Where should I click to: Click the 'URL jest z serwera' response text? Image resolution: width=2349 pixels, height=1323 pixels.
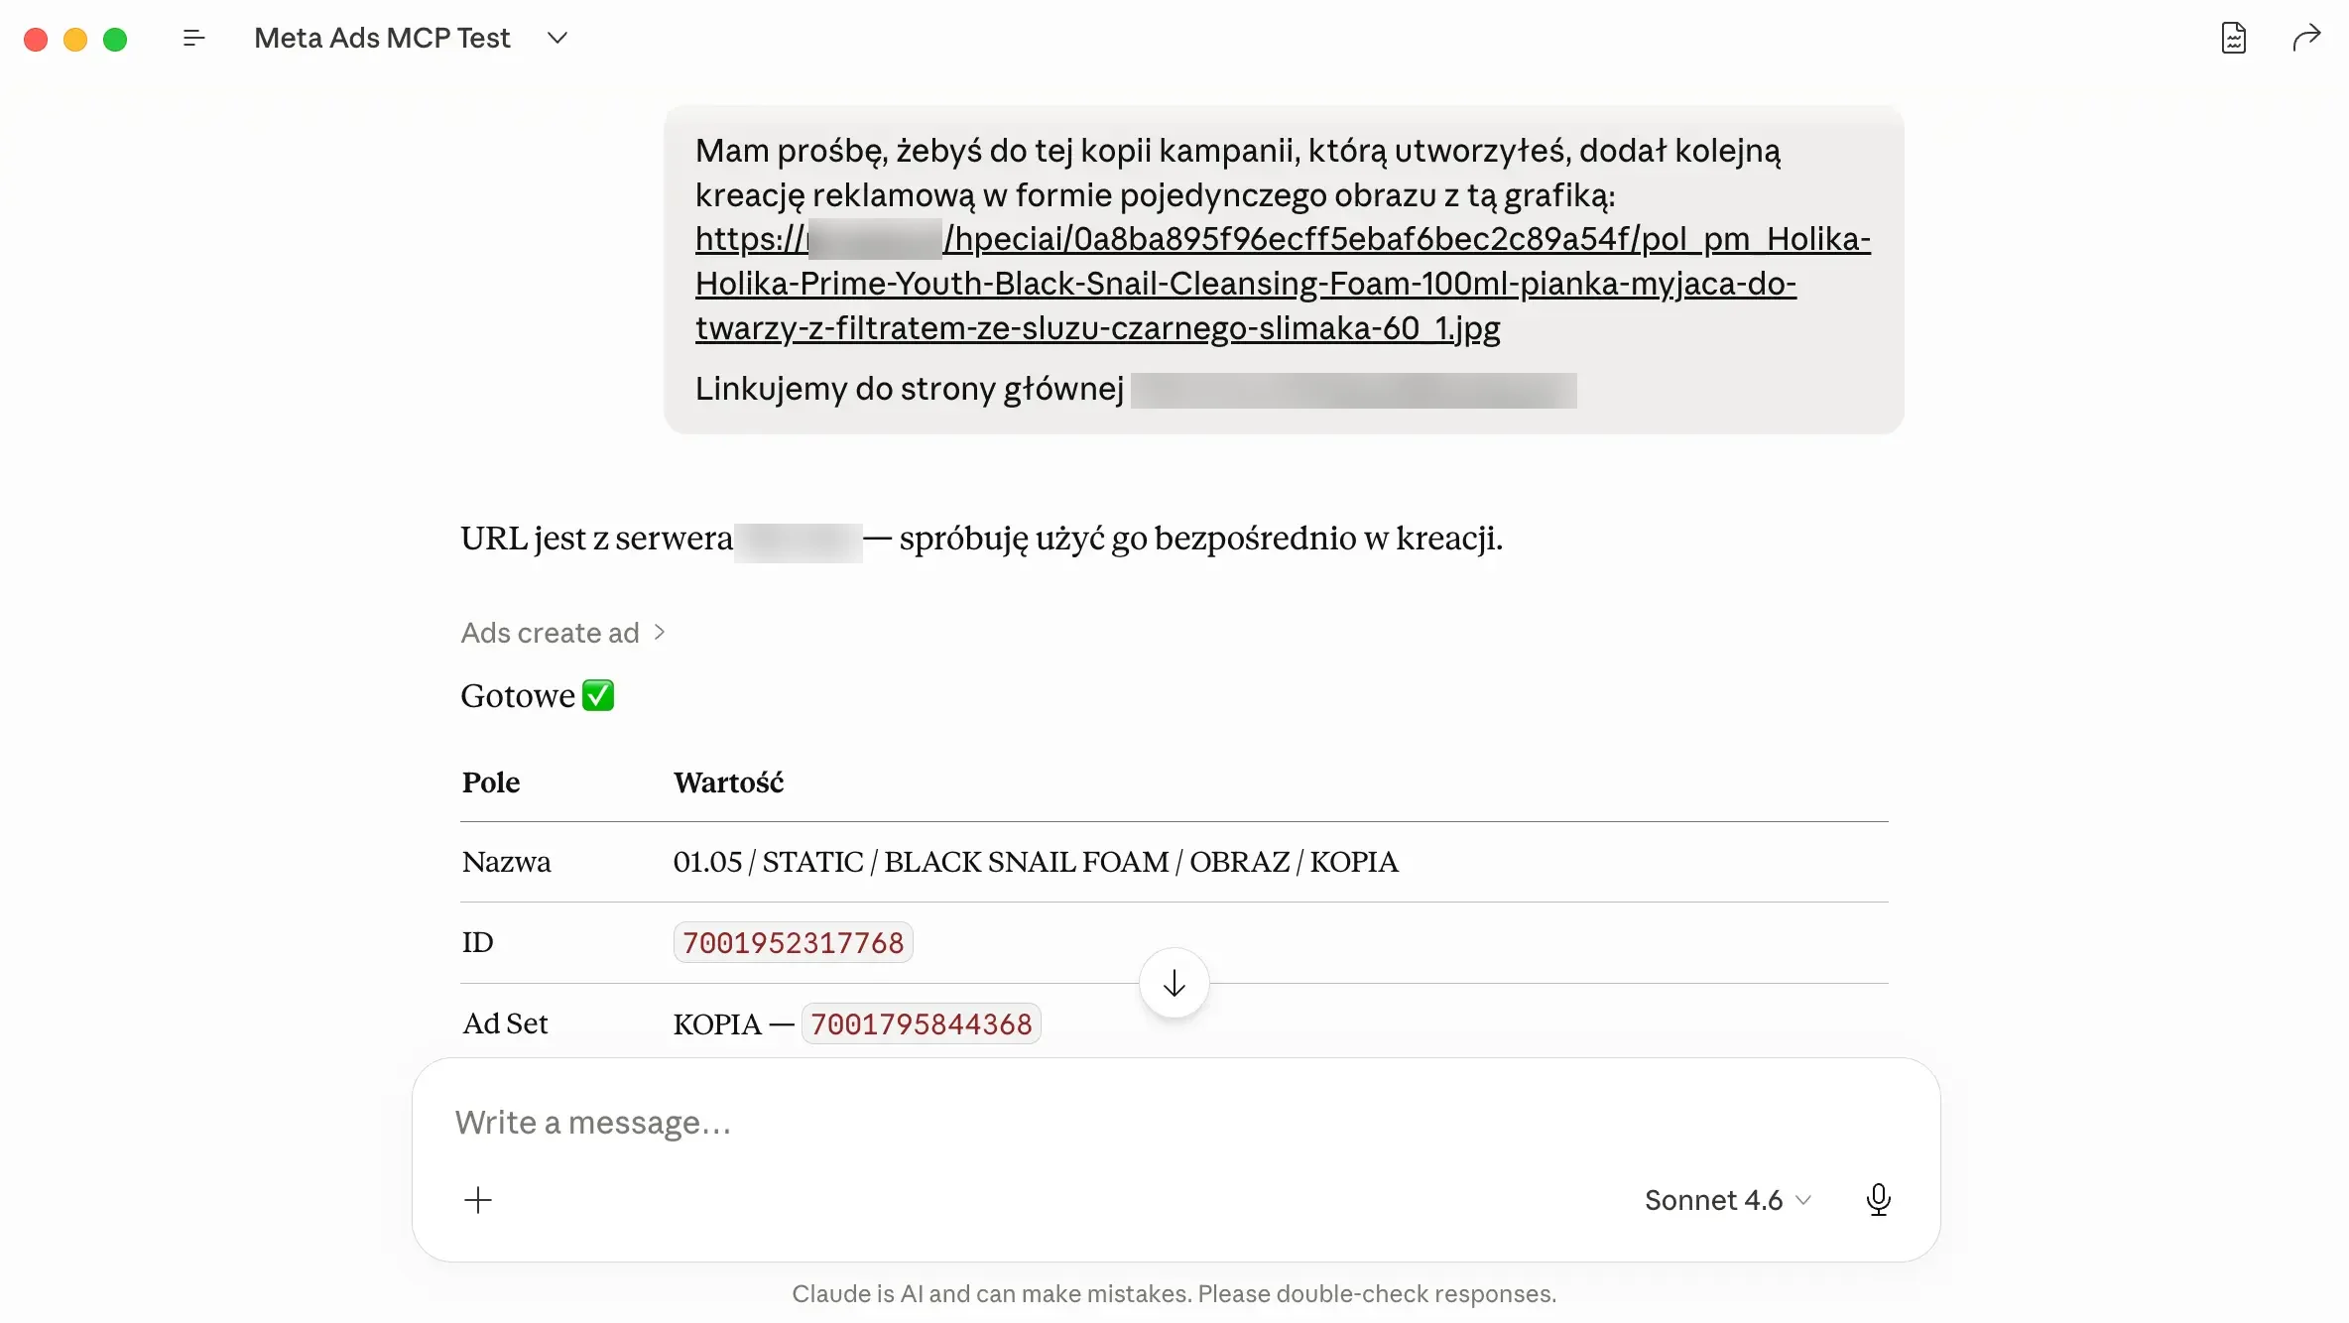[596, 539]
